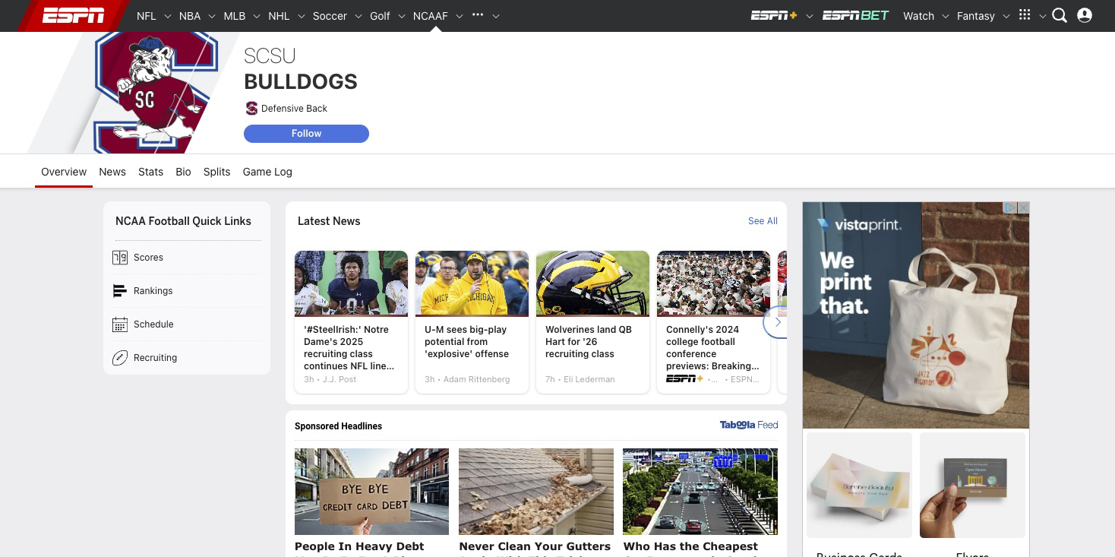Screen dimensions: 1115x557
Task: Click the Recruiting football icon
Action: click(x=120, y=358)
